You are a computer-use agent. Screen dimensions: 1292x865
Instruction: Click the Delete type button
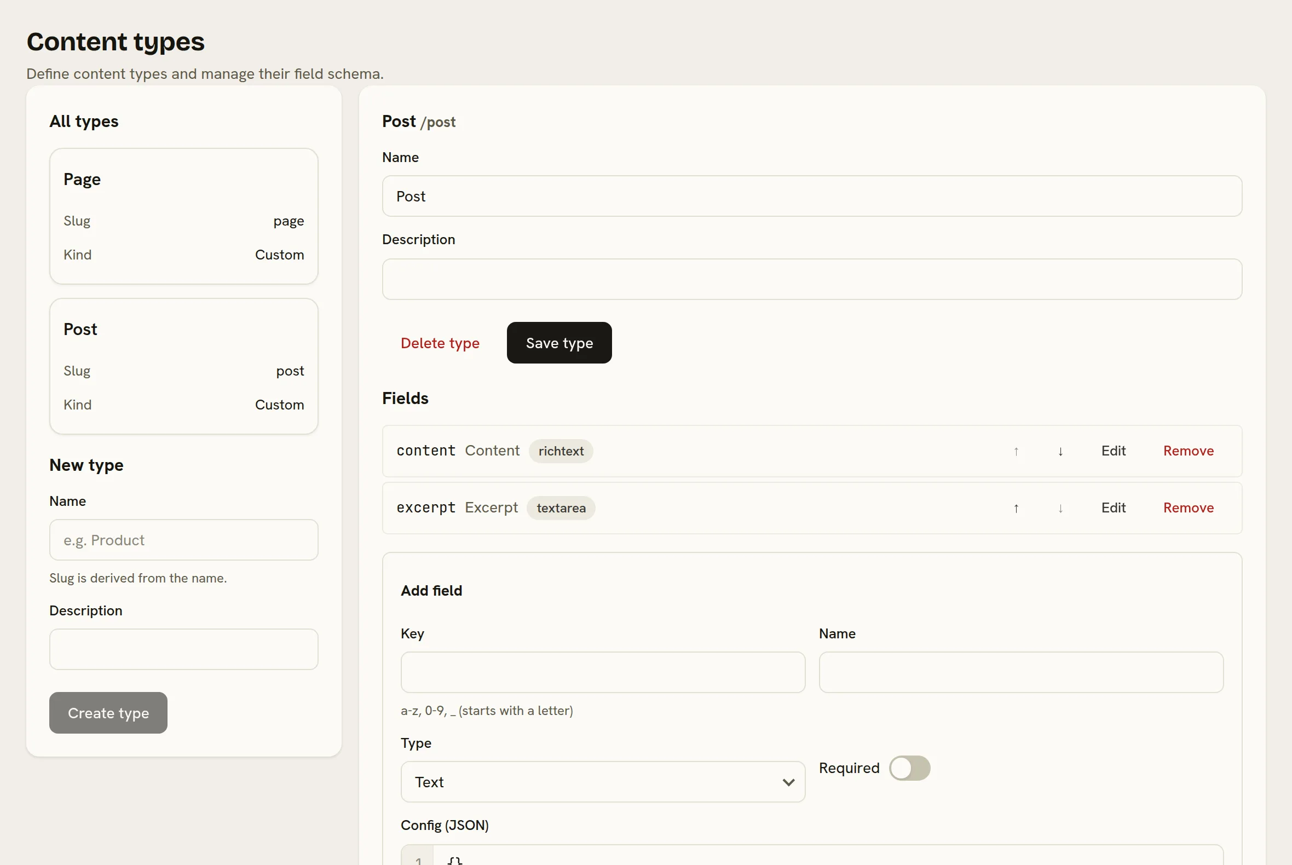[x=440, y=343]
